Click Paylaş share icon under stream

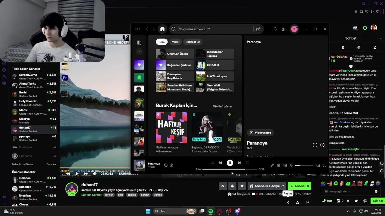[288, 202]
